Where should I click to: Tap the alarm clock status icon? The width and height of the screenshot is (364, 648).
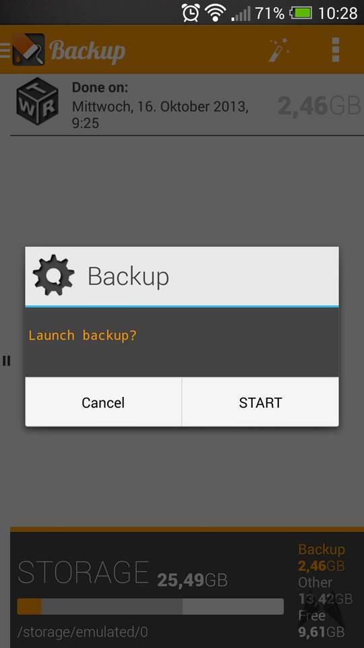191,12
